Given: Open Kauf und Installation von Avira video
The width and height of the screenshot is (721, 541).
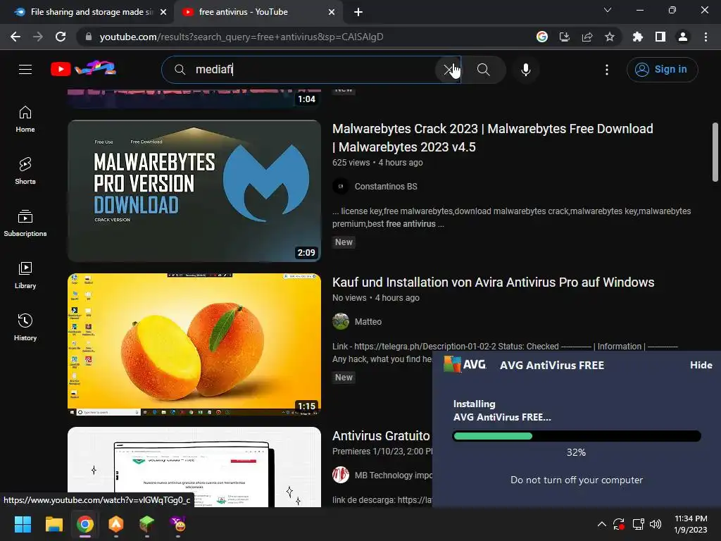Looking at the screenshot, I should [493, 282].
